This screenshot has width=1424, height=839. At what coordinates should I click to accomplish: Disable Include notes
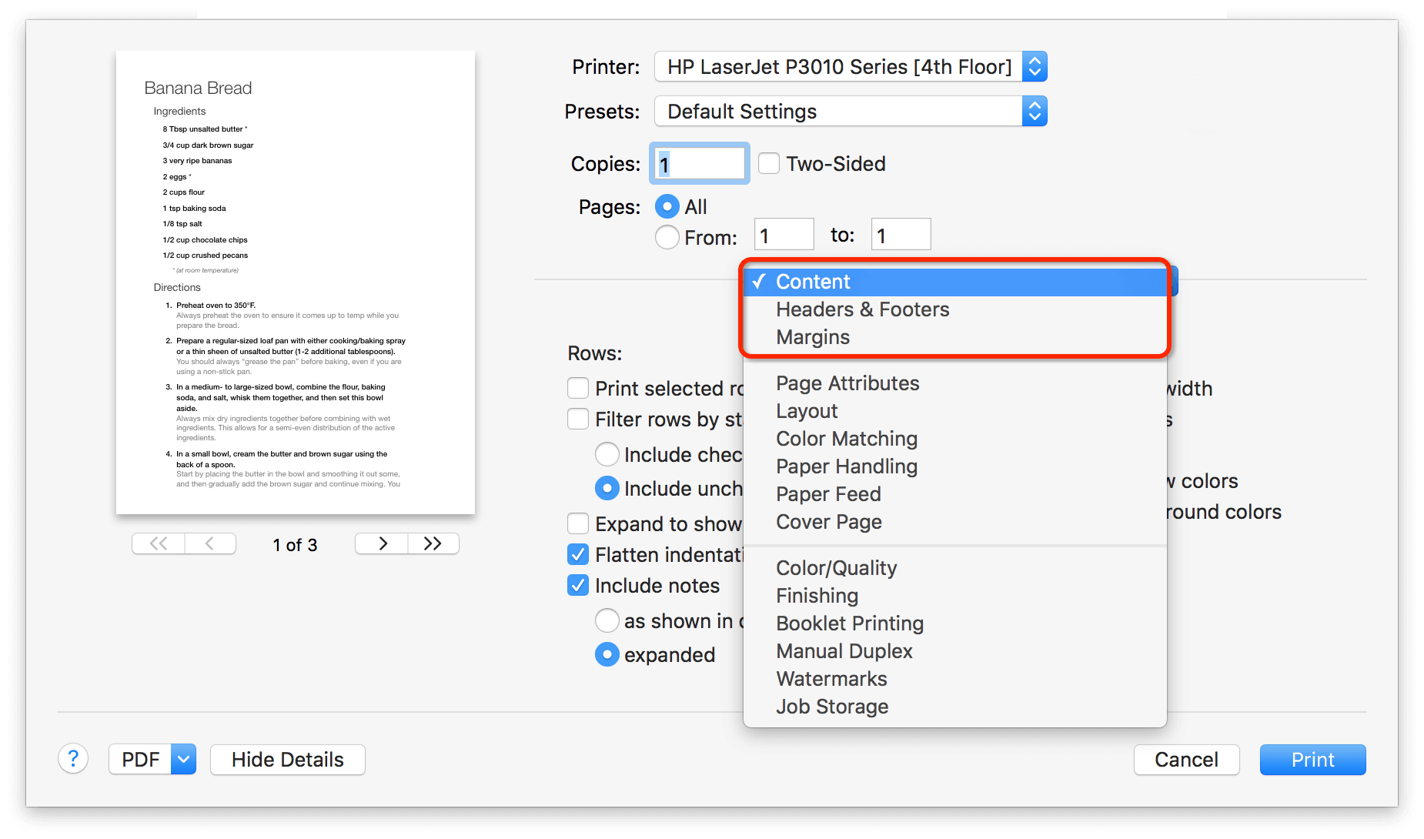tap(577, 585)
